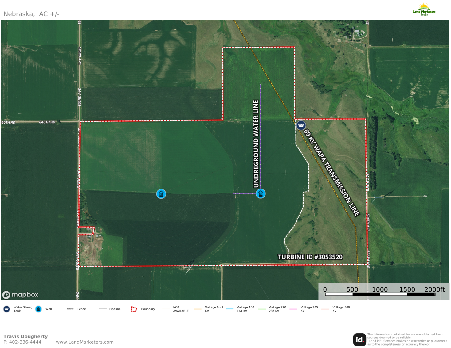Select the well marker at the water line
Viewport: 451px width, 348px height.
click(260, 194)
